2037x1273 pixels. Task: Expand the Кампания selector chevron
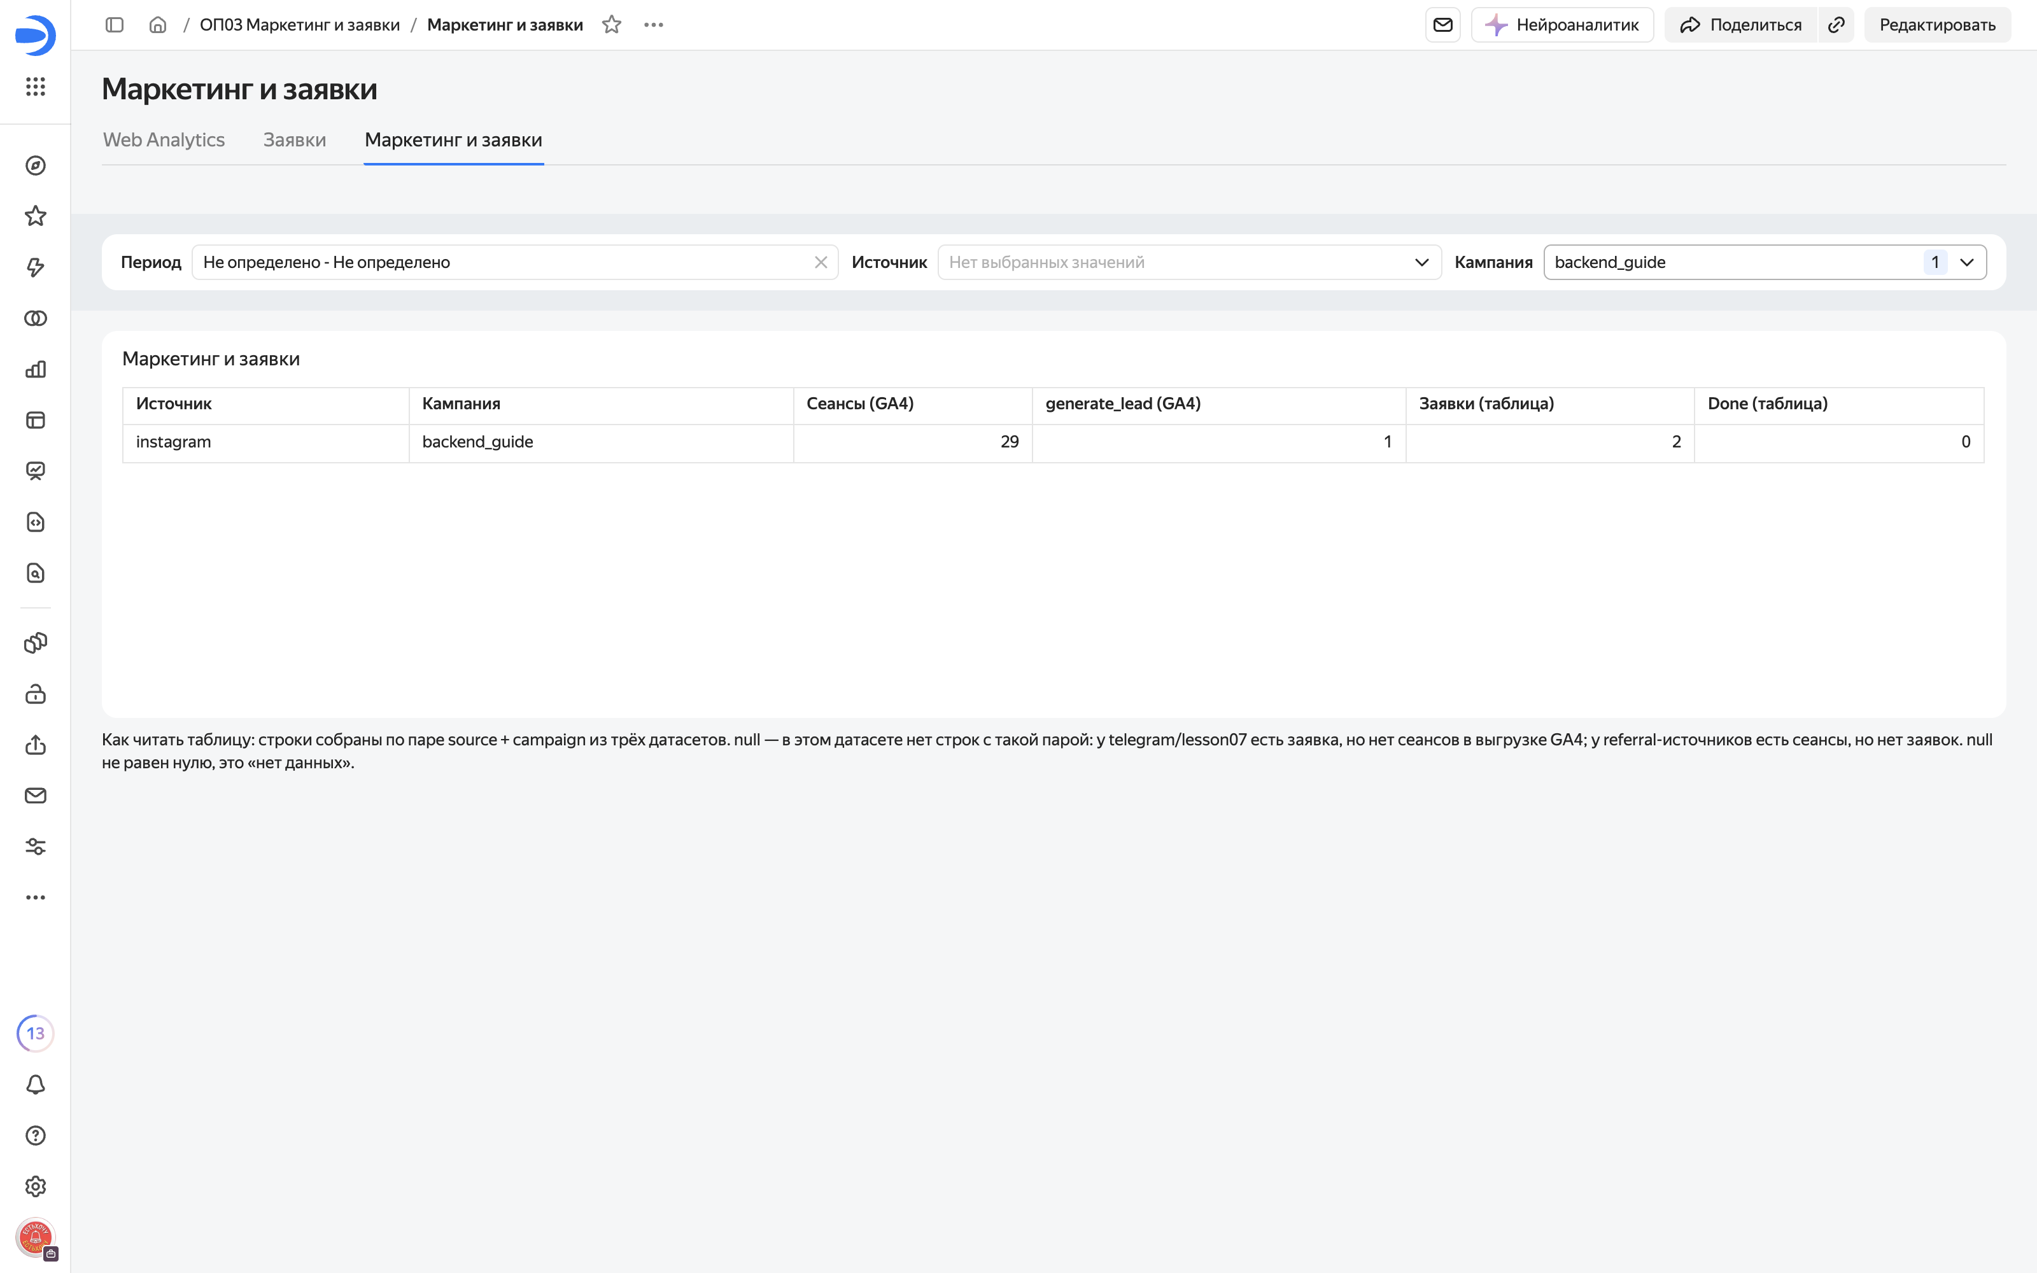(1967, 263)
